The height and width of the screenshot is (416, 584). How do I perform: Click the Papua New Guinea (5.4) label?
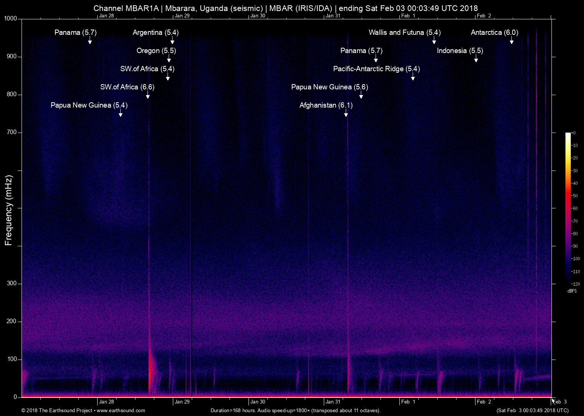click(x=89, y=105)
